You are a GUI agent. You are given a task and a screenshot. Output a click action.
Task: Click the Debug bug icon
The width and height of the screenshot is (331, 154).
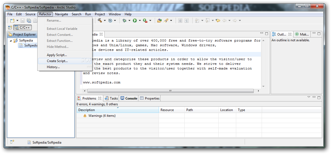click(125, 21)
